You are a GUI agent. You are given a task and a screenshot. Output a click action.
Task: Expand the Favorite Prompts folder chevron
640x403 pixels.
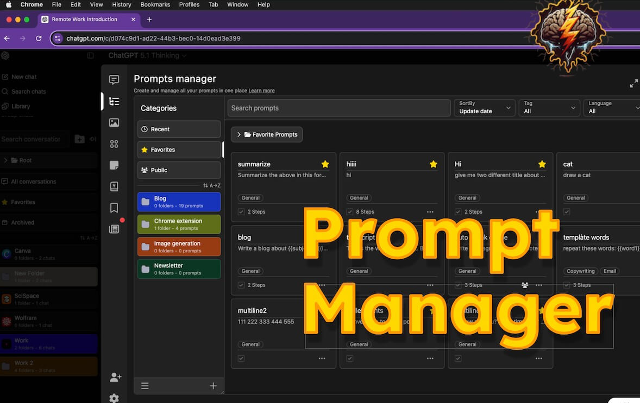point(239,135)
